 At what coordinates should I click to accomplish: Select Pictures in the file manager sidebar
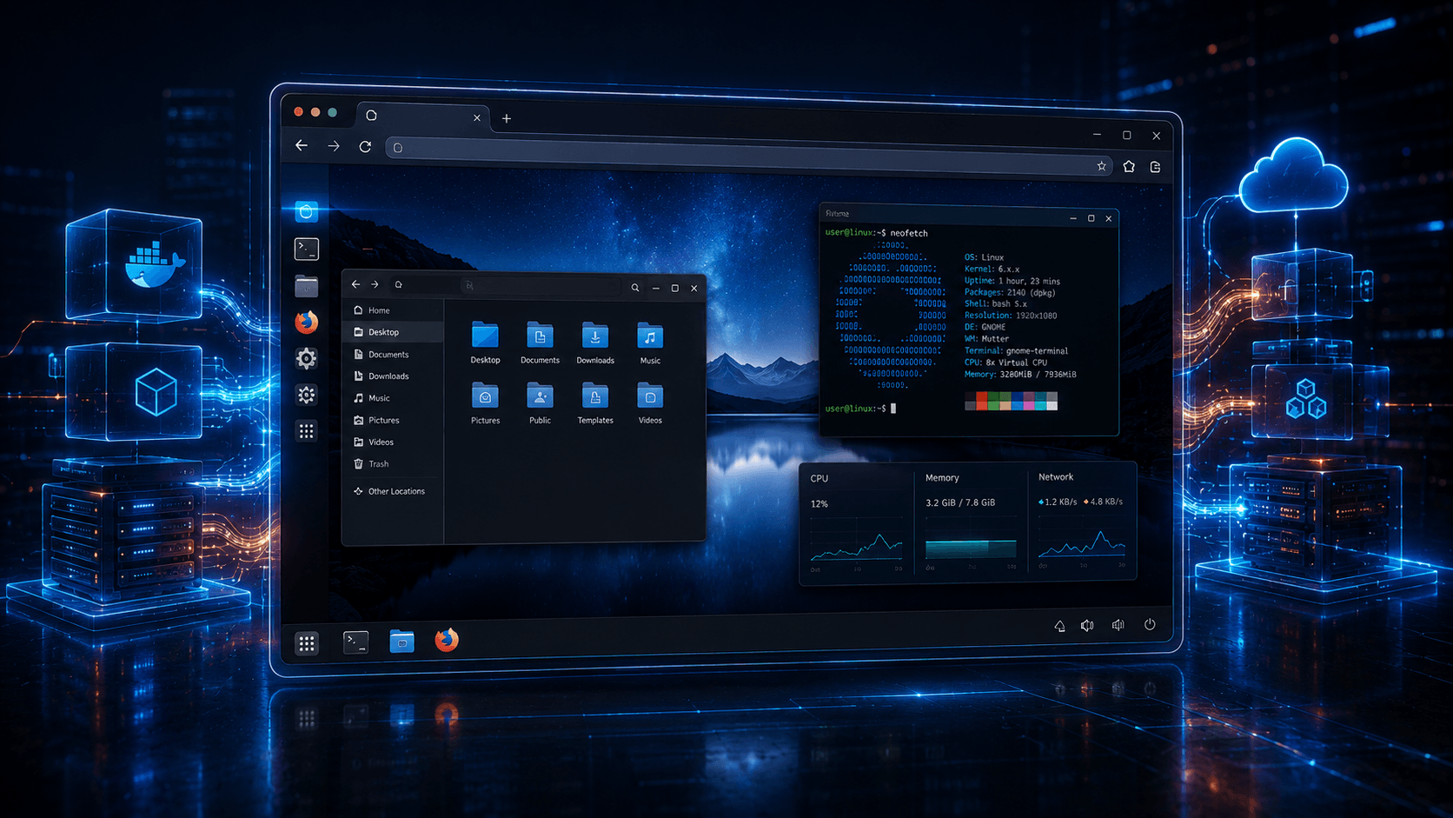pyautogui.click(x=394, y=421)
